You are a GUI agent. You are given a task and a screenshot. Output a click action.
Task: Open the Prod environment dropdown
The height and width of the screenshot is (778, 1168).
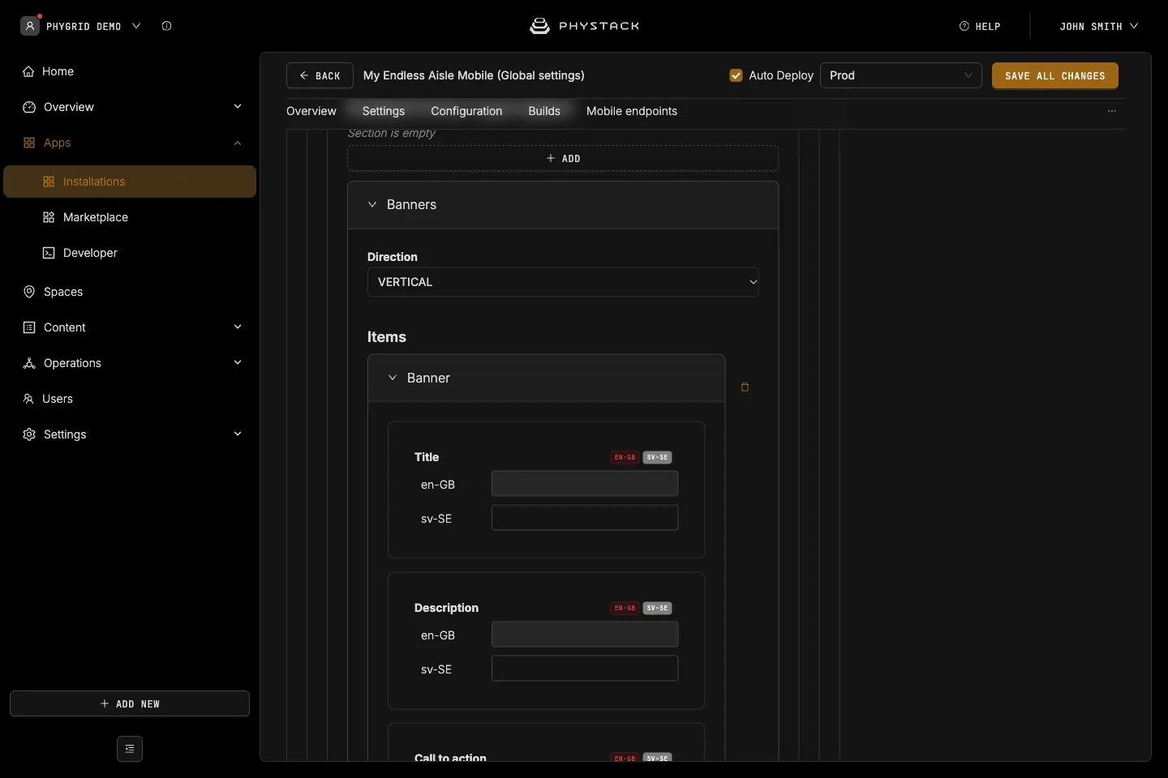pyautogui.click(x=901, y=75)
